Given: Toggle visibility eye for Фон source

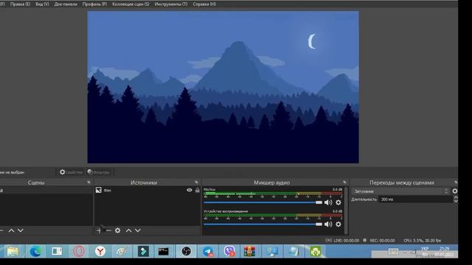Looking at the screenshot, I should tap(190, 190).
